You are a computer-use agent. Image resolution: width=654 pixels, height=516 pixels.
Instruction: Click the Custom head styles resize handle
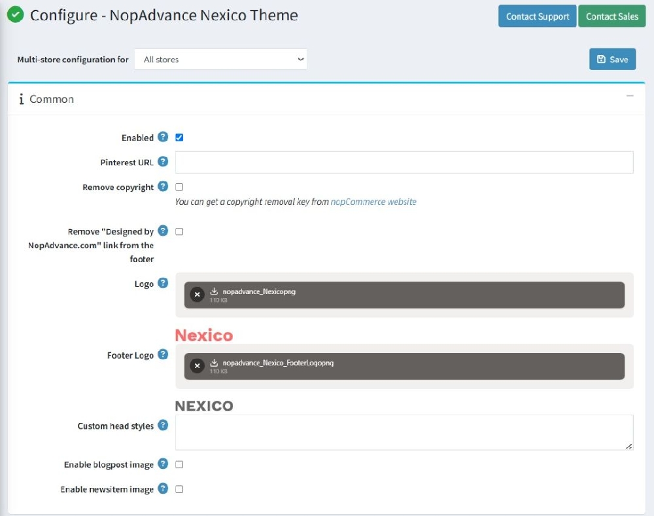pyautogui.click(x=629, y=447)
